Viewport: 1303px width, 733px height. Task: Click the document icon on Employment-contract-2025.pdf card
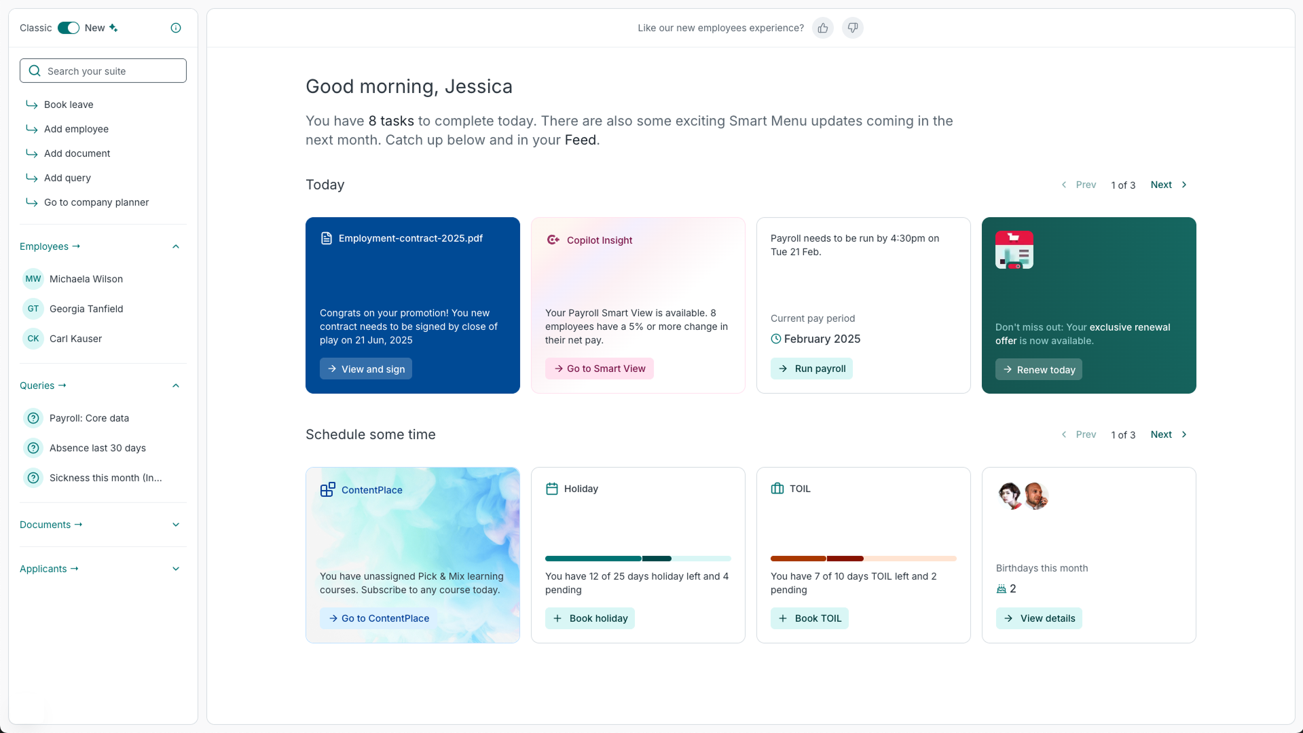327,238
